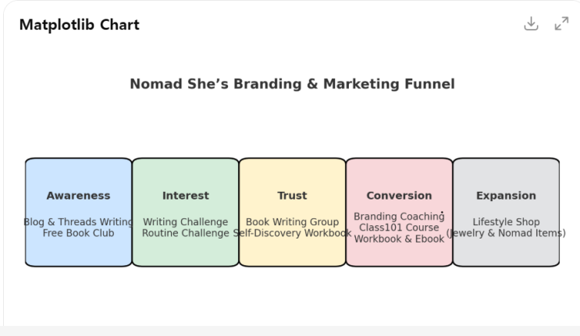Select the "Trust" stage label

(x=292, y=196)
